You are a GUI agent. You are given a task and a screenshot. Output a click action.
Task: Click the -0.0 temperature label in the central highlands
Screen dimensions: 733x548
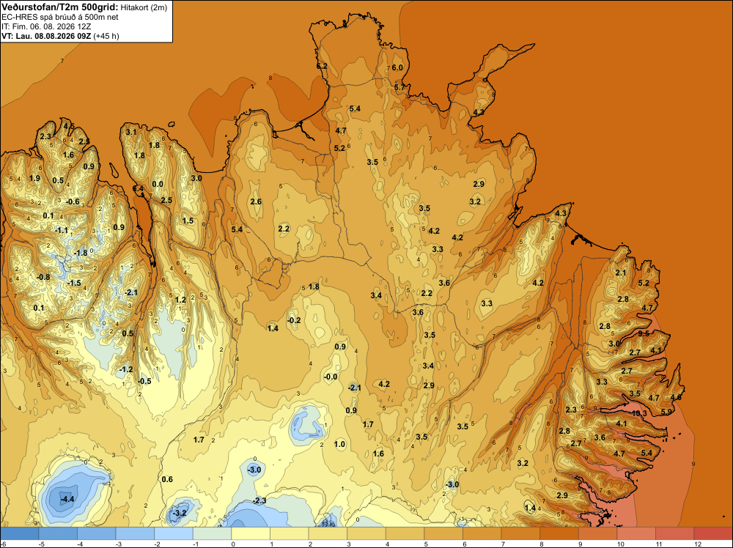click(331, 377)
